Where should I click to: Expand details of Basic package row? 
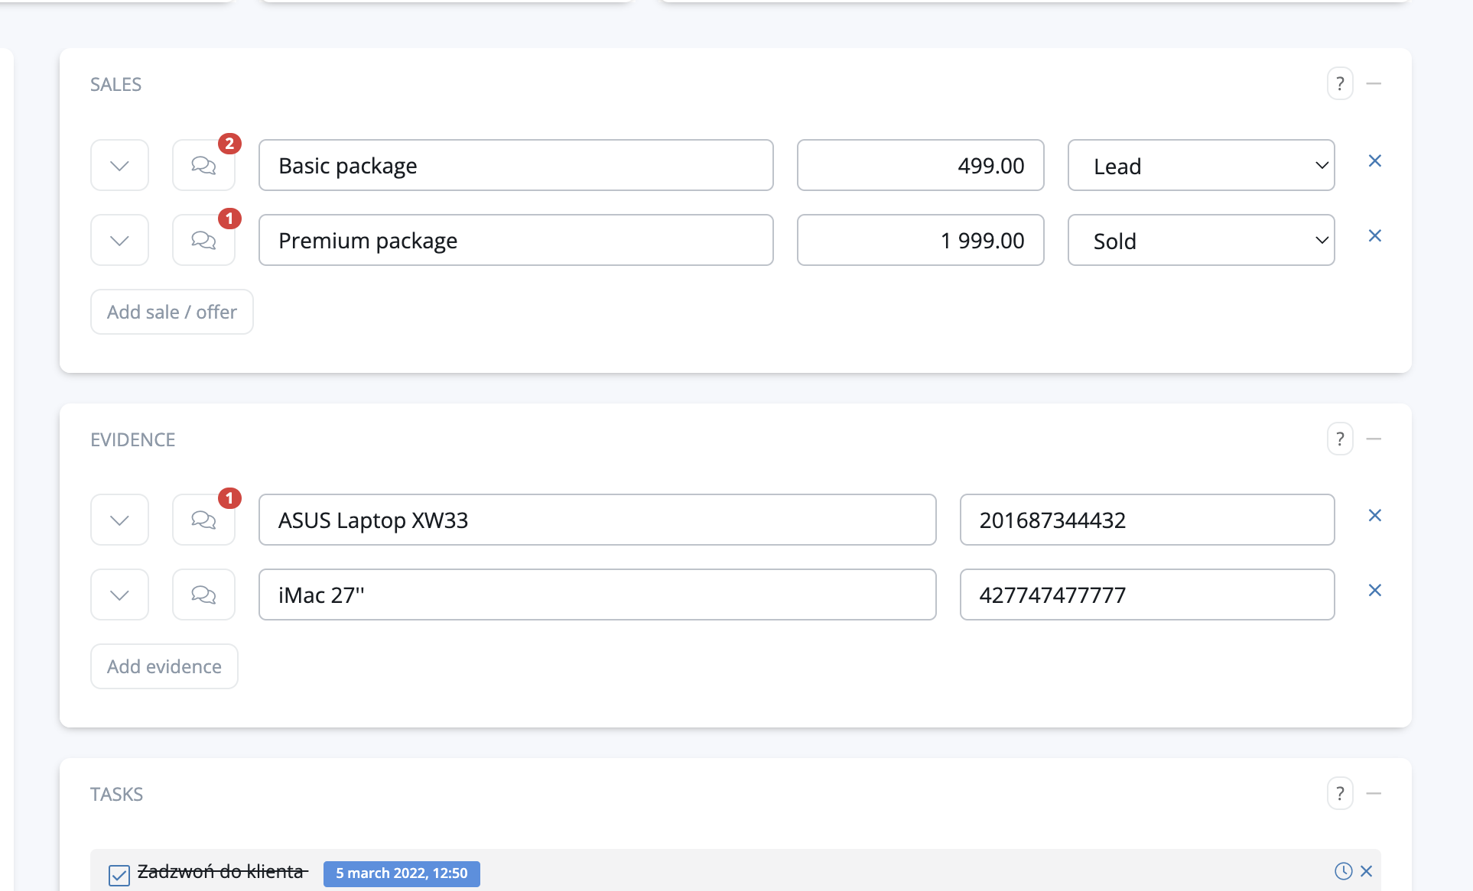pyautogui.click(x=119, y=165)
